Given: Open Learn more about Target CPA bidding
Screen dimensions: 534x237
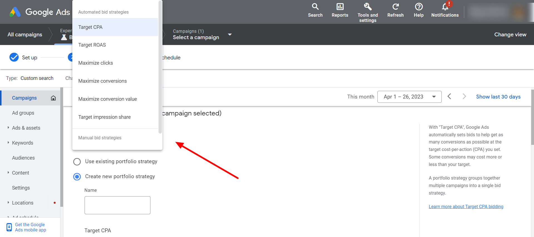Looking at the screenshot, I should coord(466,206).
